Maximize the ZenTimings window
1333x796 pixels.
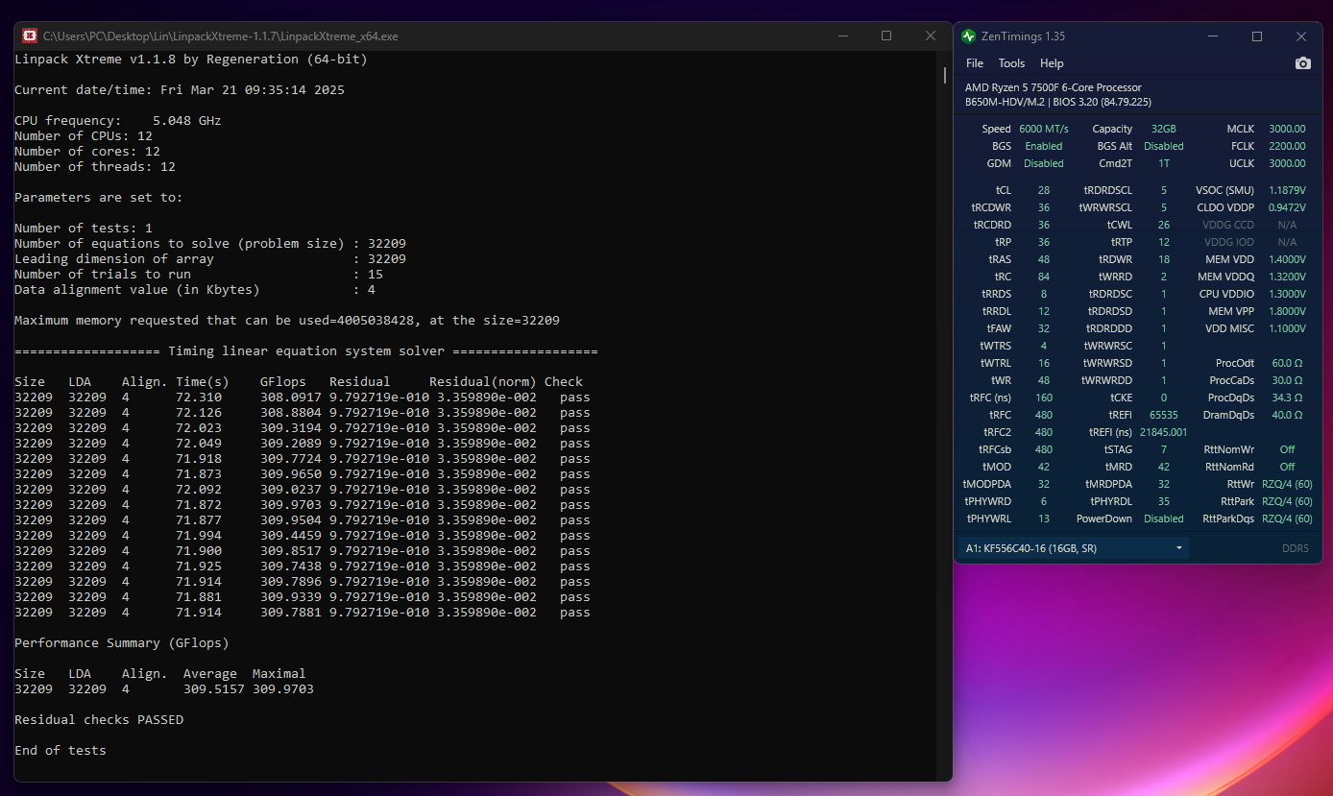tap(1257, 36)
